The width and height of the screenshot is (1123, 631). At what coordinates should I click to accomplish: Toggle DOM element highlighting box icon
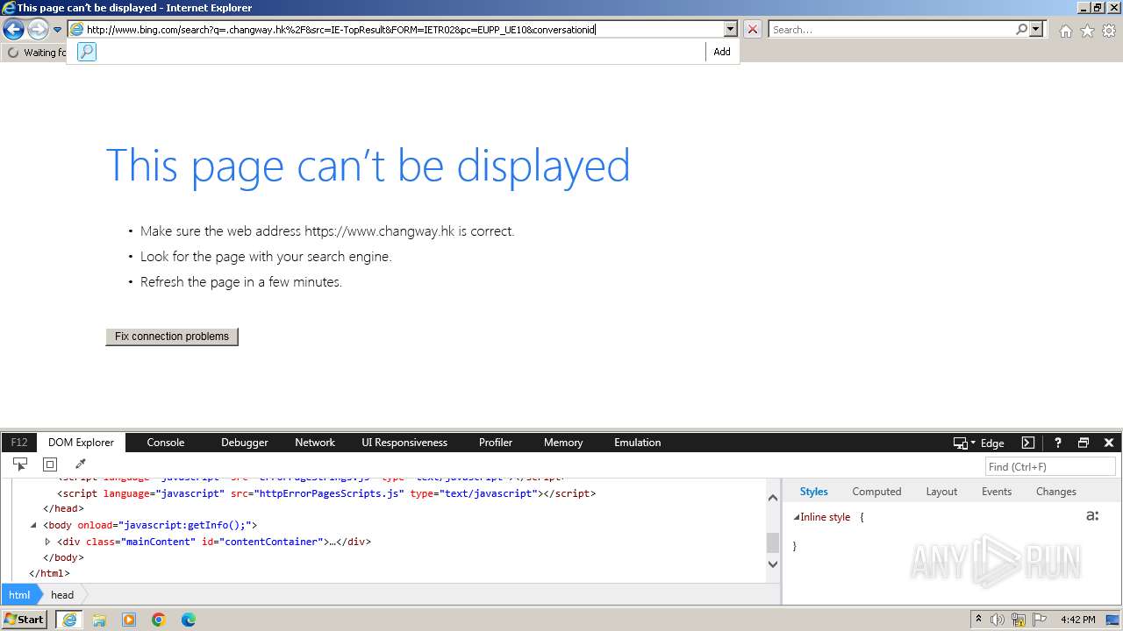50,464
